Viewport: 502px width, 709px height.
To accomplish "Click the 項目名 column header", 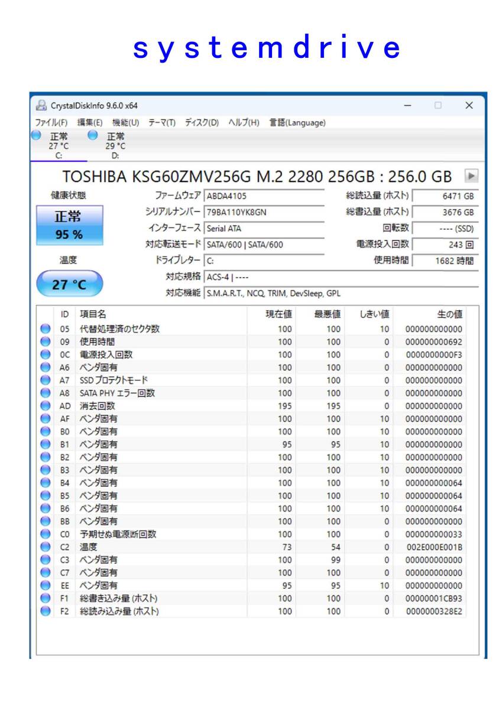I will pos(161,314).
